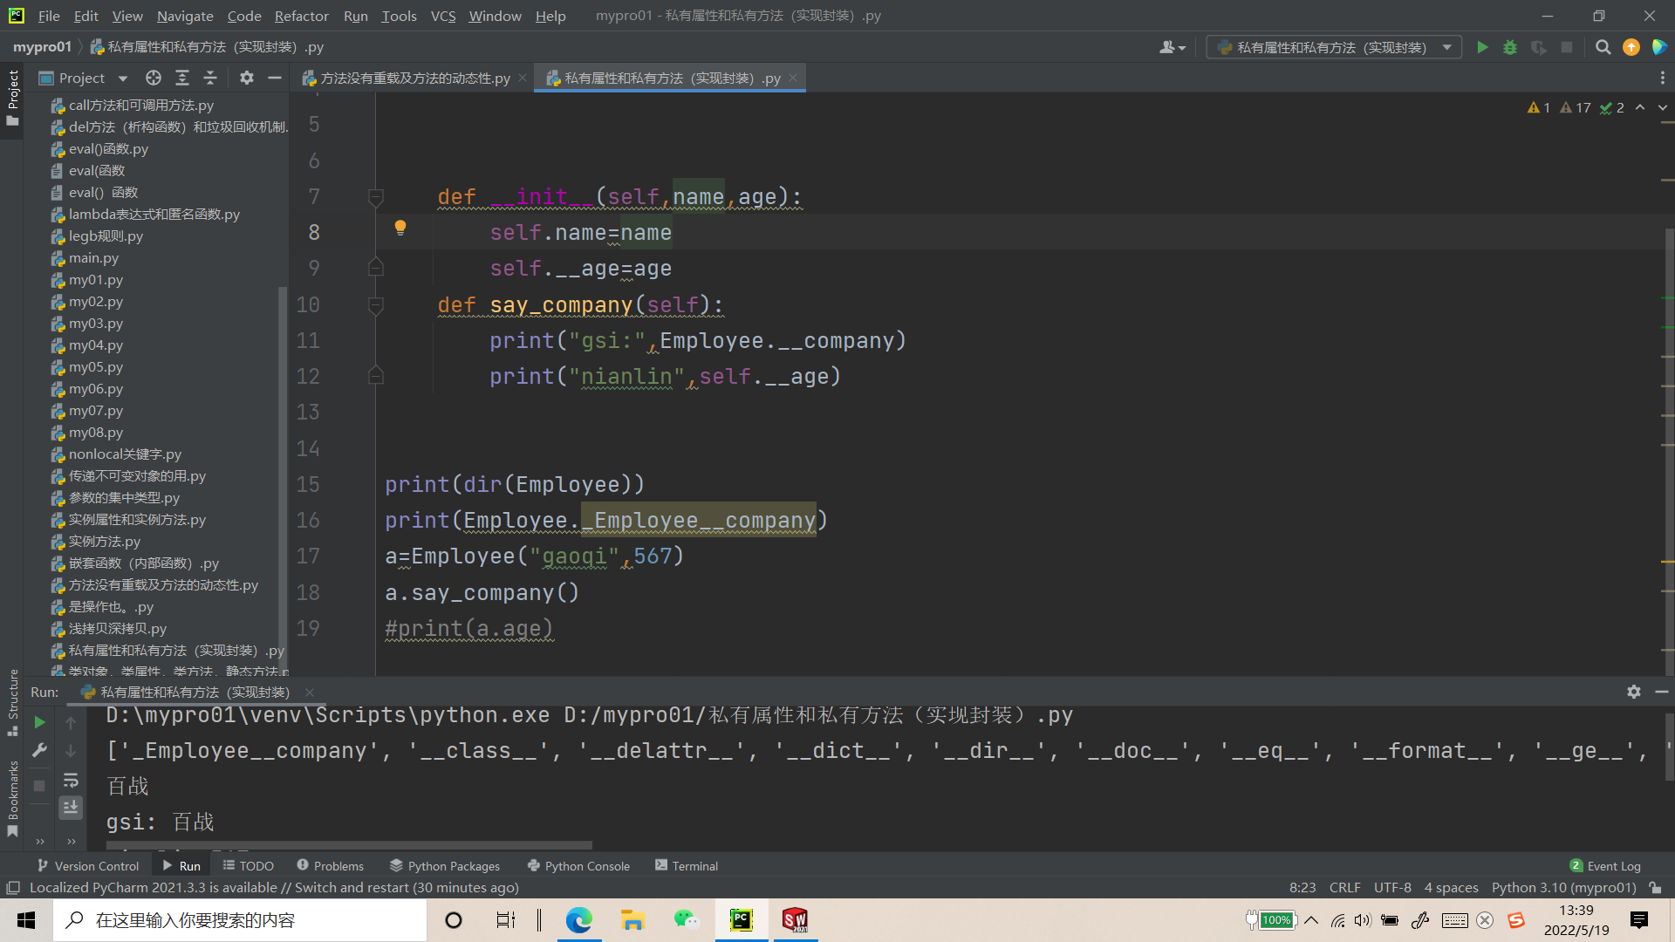This screenshot has width=1675, height=942.
Task: Open the VCS menu
Action: (x=443, y=16)
